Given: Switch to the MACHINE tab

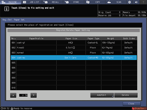Looking at the screenshot, I should tap(11, 2).
